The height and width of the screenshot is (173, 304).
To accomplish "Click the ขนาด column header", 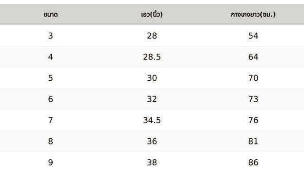I will coord(51,15).
